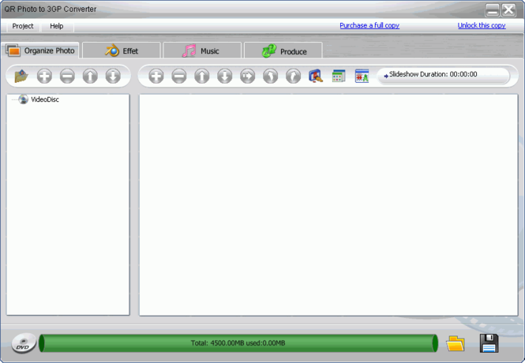
Task: Switch to the Effet tab
Action: click(122, 51)
